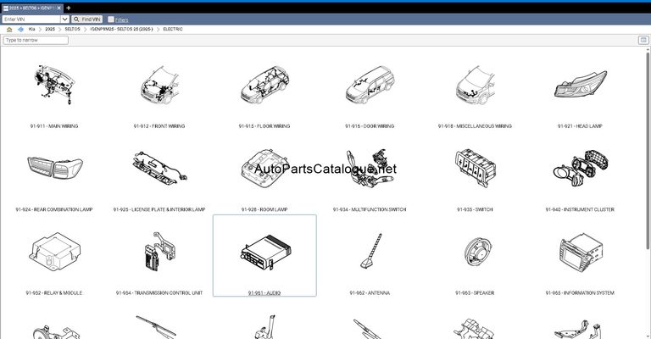Click the 91-924 - REAR COMBINATION LAMP label

point(54,209)
